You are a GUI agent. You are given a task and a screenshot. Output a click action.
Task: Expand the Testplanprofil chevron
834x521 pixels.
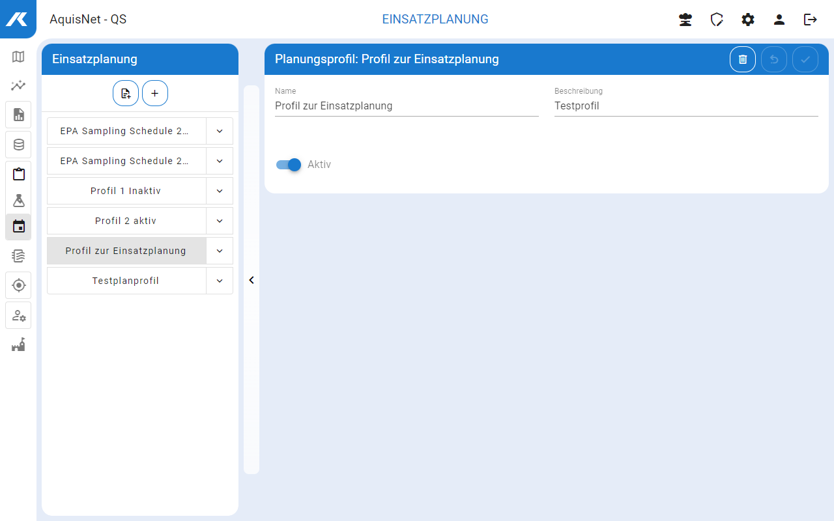[220, 281]
